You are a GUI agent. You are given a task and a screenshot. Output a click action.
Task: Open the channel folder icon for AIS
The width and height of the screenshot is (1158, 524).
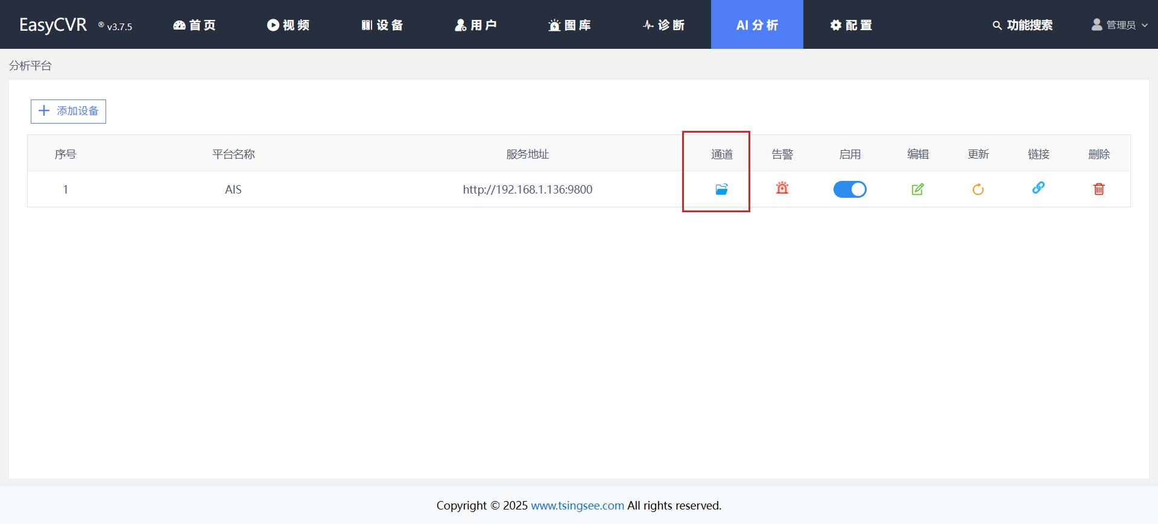pyautogui.click(x=721, y=189)
